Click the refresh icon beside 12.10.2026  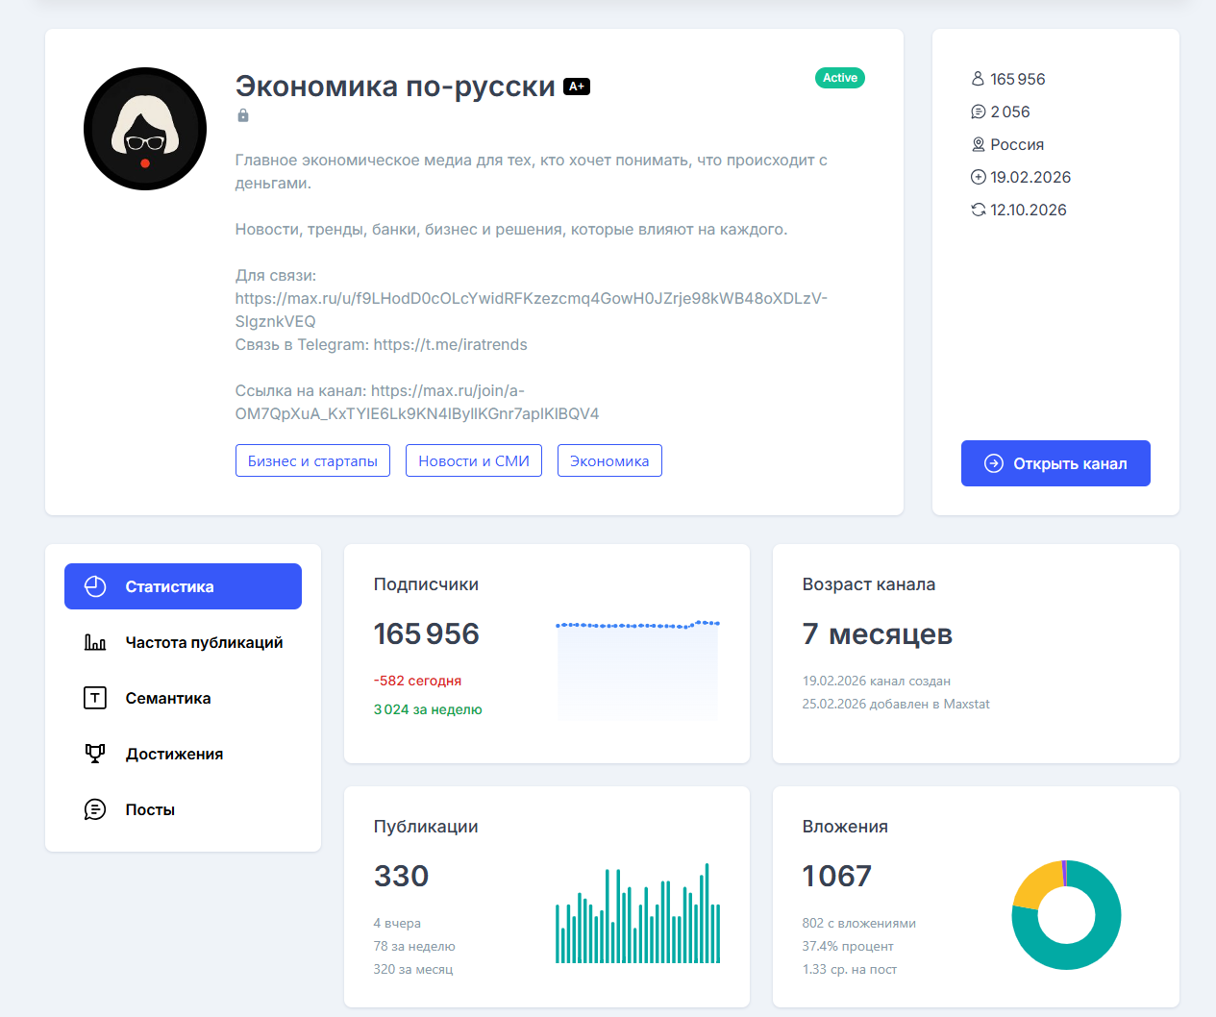[978, 210]
